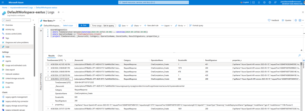Open the Help question mark icon
This screenshot has width=305, height=111.
pyautogui.click(x=270, y=2)
